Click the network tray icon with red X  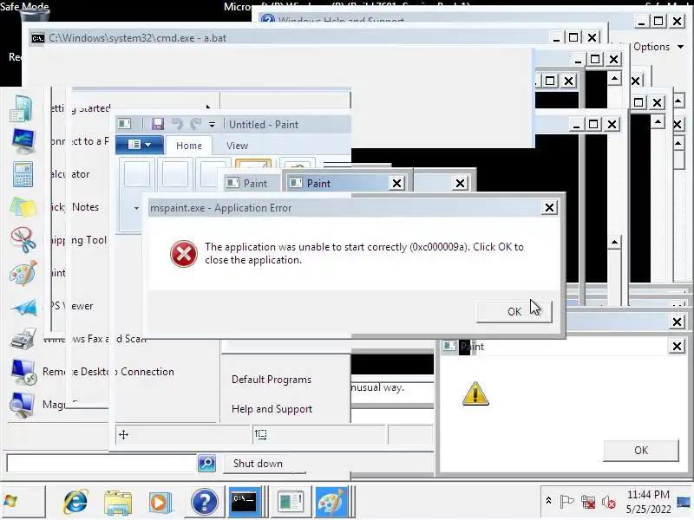point(588,502)
